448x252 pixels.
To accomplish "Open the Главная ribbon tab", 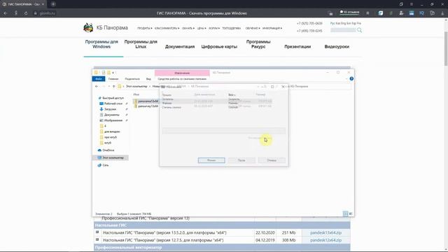I will pyautogui.click(x=113, y=79).
